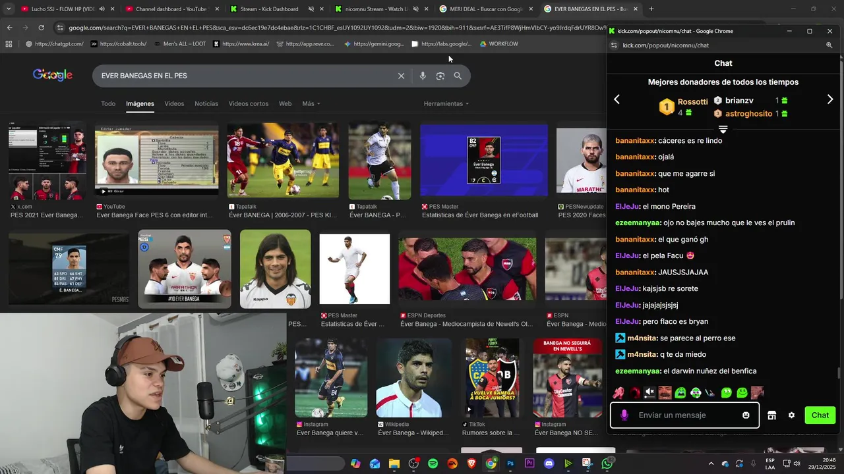Image resolution: width=844 pixels, height=474 pixels.
Task: Show hidden system tray icons
Action: (710, 463)
